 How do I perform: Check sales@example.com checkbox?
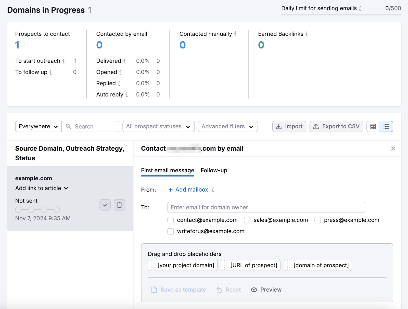[247, 220]
